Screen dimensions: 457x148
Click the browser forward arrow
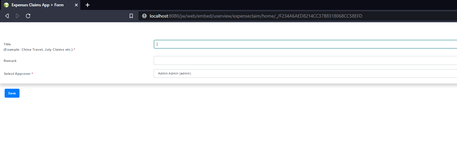pos(18,16)
